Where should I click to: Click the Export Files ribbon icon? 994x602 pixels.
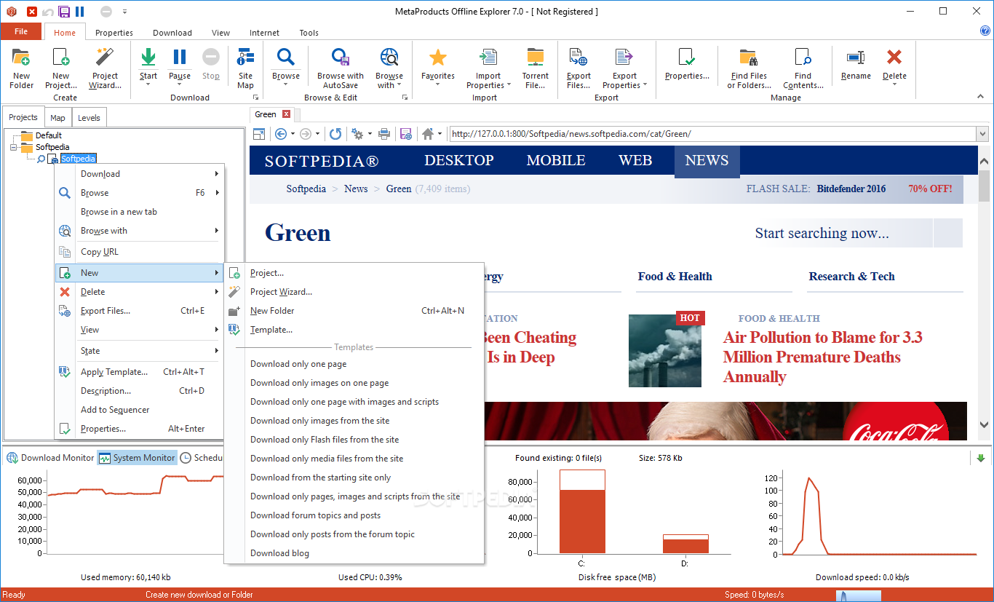pos(578,58)
